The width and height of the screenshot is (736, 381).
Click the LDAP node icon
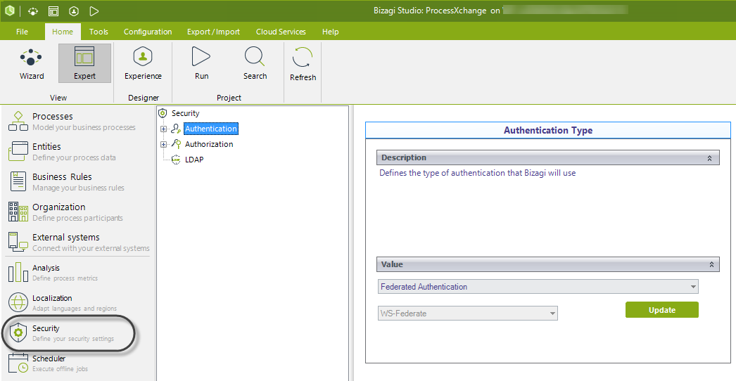coord(176,160)
